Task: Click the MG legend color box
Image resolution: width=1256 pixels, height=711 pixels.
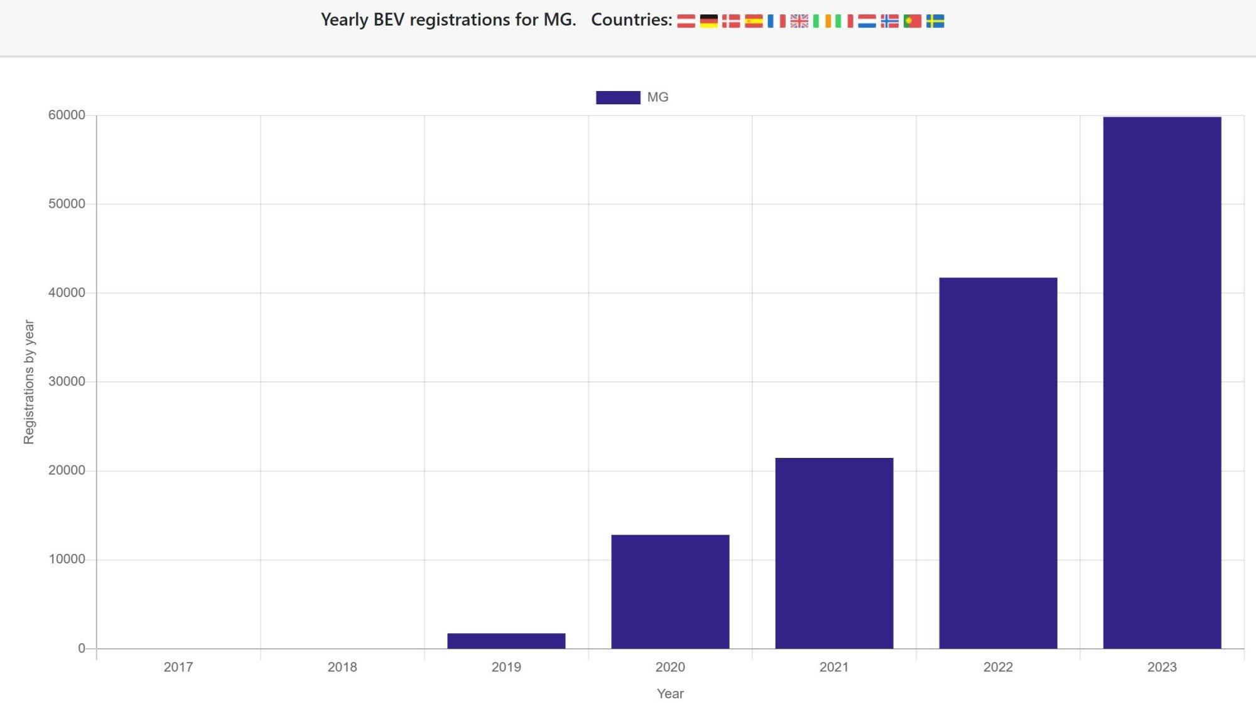Action: pos(618,97)
